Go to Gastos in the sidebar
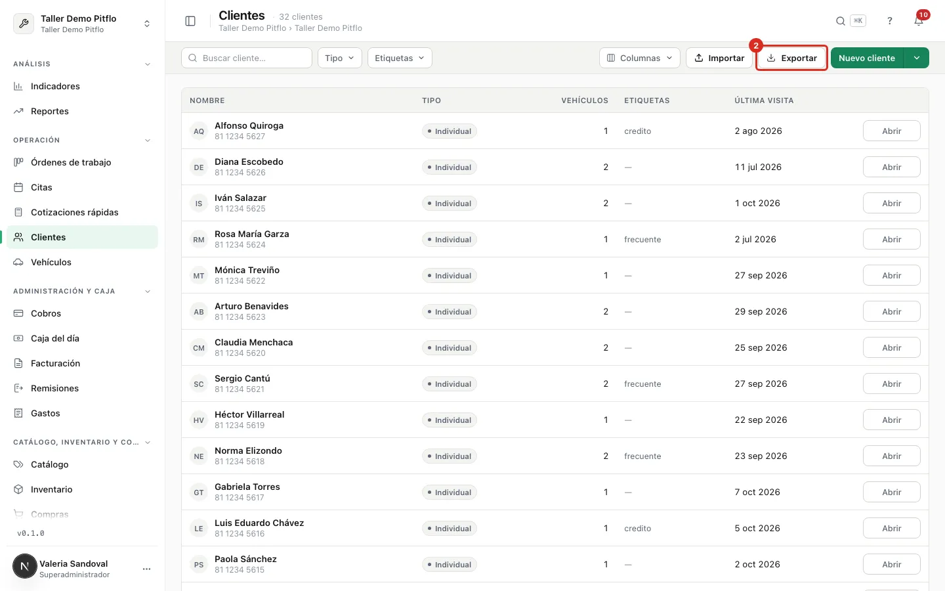Viewport: 945px width, 591px height. point(83,413)
